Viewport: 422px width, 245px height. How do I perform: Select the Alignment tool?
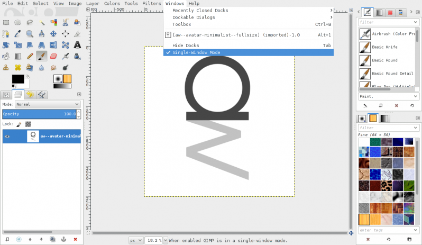pos(66,34)
